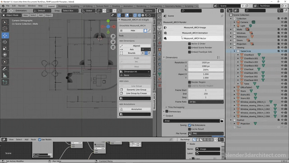289x163 pixels.
Task: Enable Cache Result checkbox
Action: pos(190,129)
